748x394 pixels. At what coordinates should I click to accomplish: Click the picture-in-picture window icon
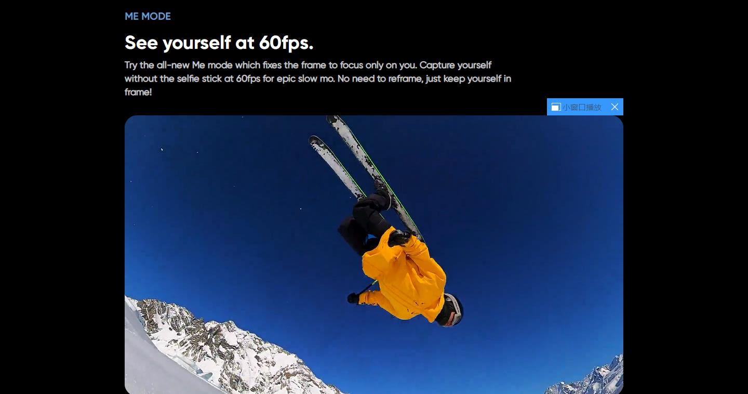click(556, 107)
